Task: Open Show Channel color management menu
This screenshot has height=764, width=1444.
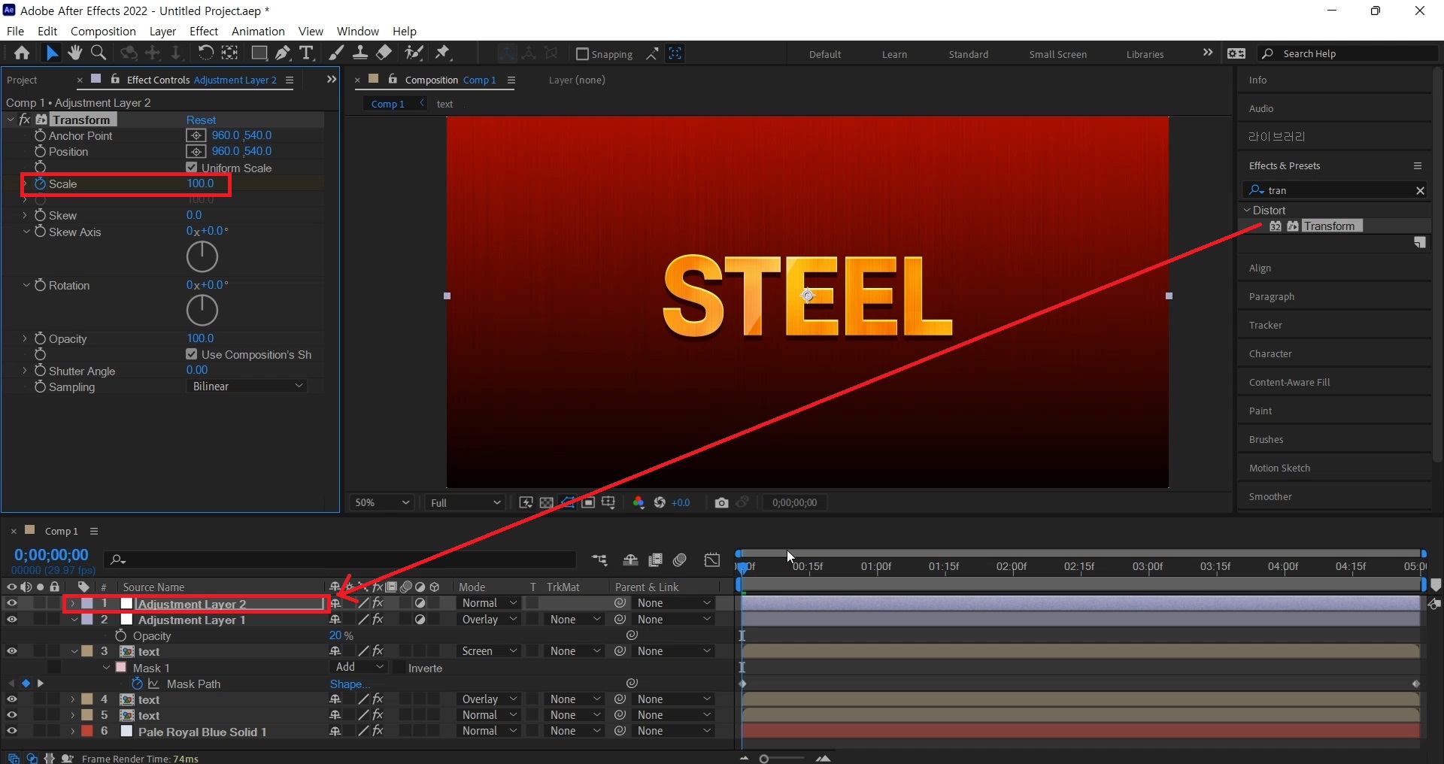Action: 639,502
